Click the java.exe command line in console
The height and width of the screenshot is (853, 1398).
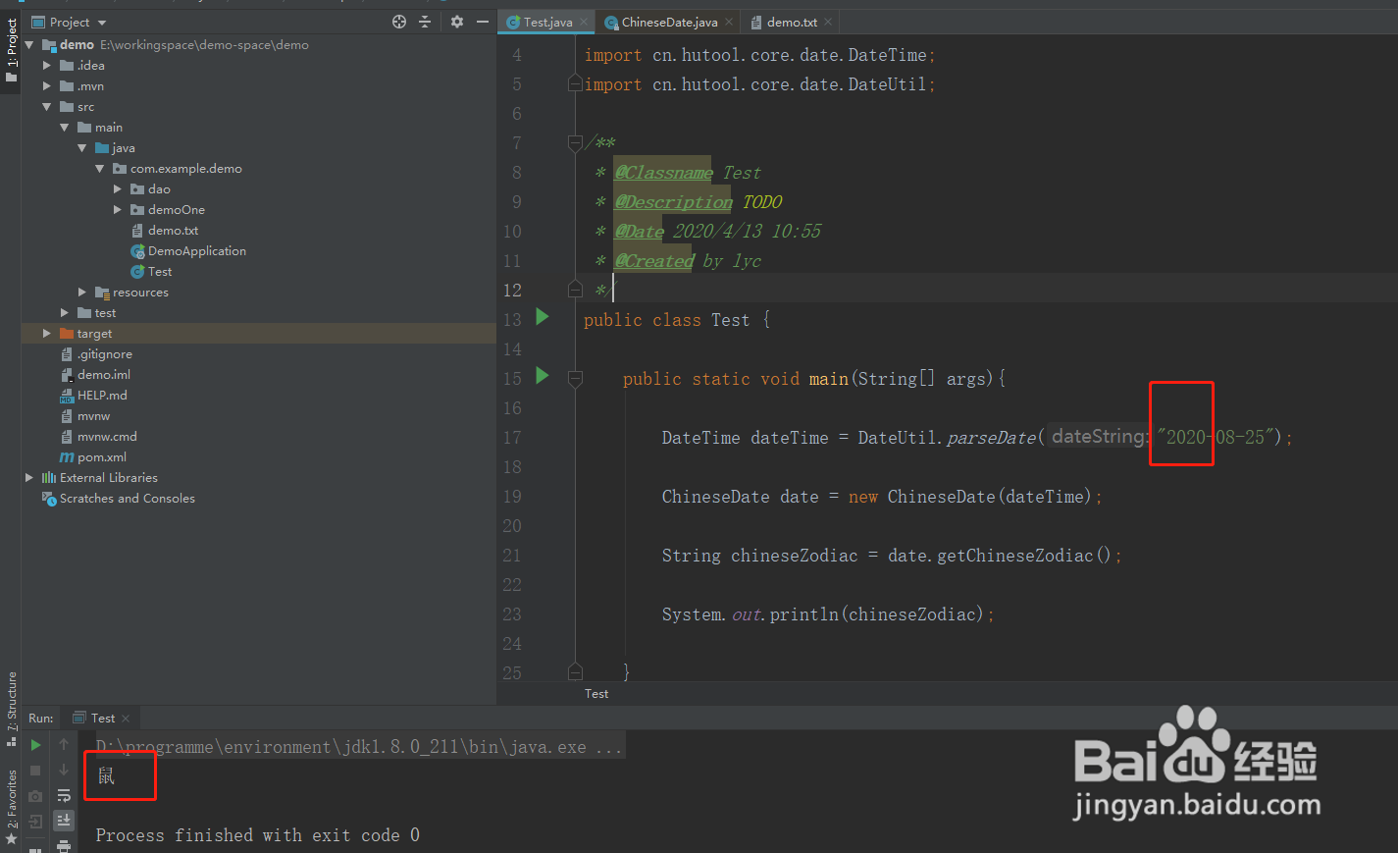359,747
